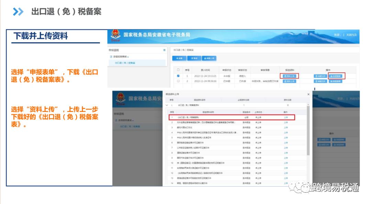Click the document icon beside 资信报告查询
The height and width of the screenshot is (204, 371).
click(111, 56)
